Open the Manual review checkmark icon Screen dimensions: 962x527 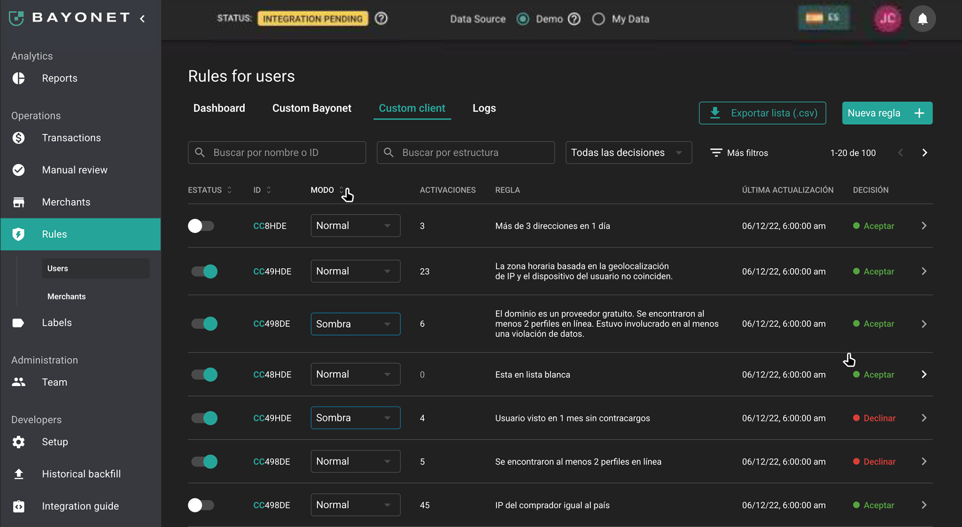(x=19, y=170)
